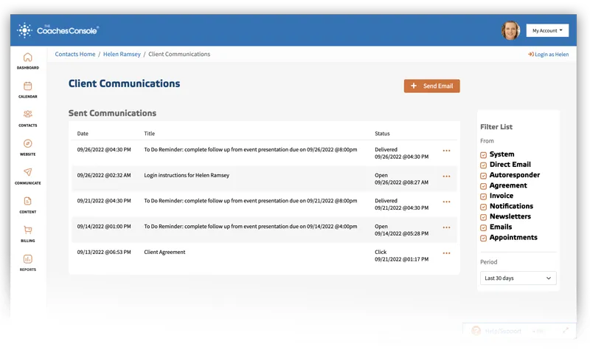Click the reminder title due 09/21/2022 @8:00pm
Image resolution: width=590 pixels, height=353 pixels.
(251, 201)
